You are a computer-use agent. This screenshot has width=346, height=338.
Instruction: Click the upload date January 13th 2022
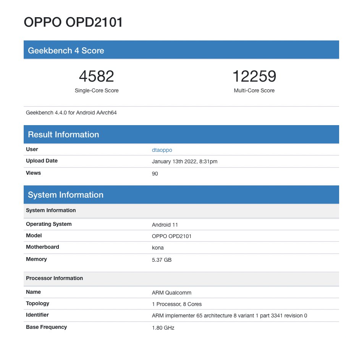(184, 161)
